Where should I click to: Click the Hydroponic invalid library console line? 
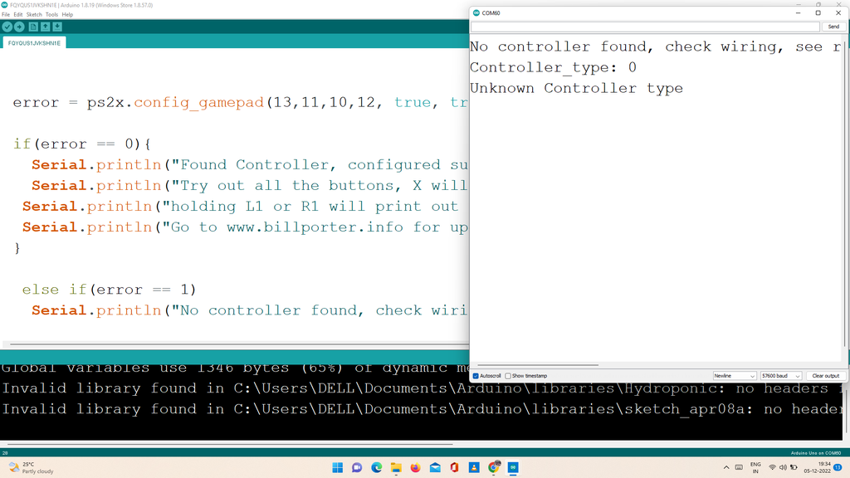(422, 388)
